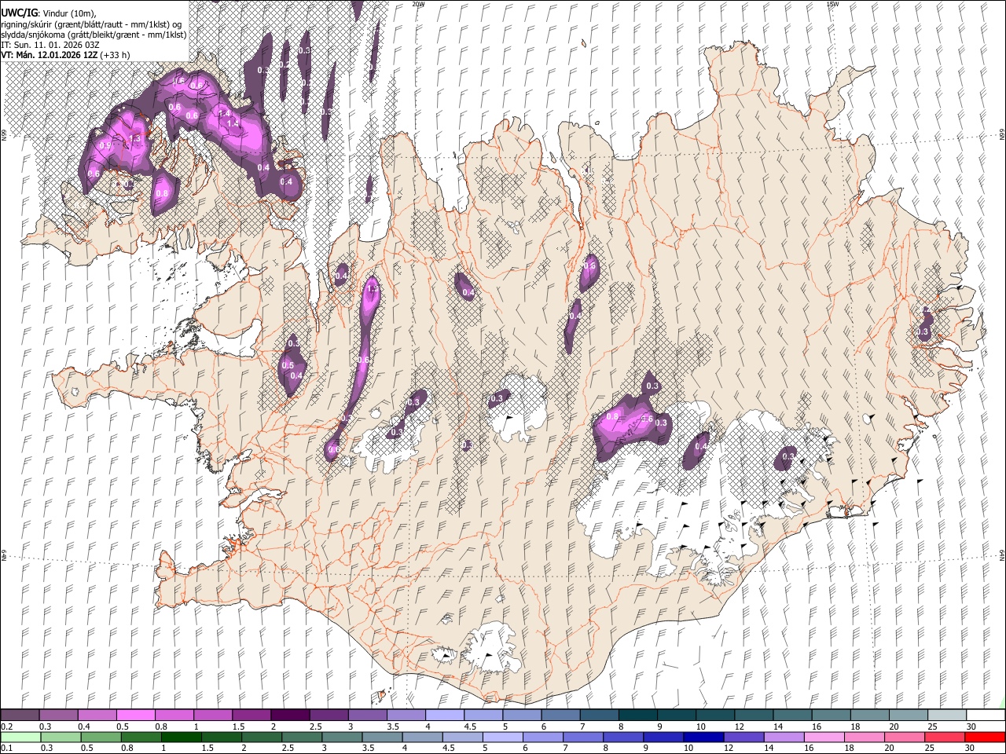Choose the 1–1.5 magenta swatch in upper scale
Screen dimensions: 1006x754
point(213,716)
